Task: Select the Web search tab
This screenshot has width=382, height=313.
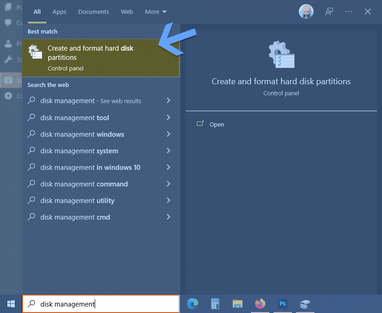Action: point(127,12)
